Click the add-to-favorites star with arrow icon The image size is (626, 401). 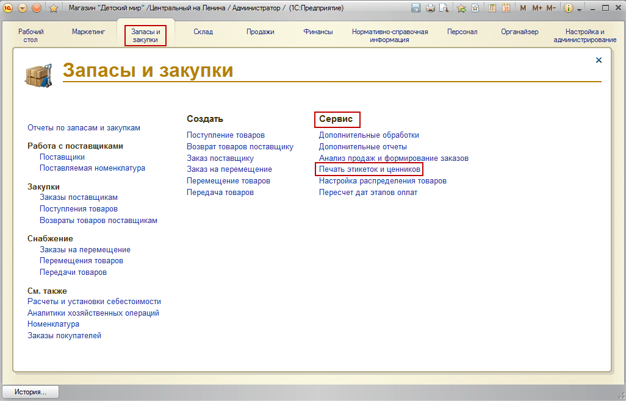[461, 8]
